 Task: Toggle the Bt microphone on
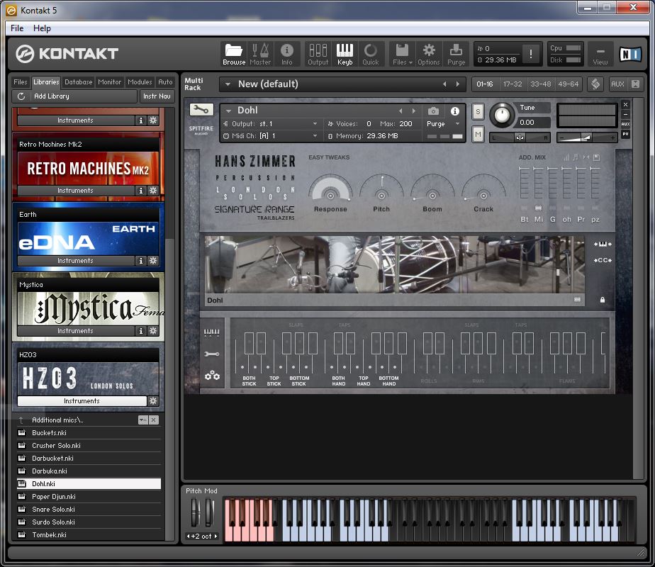525,208
